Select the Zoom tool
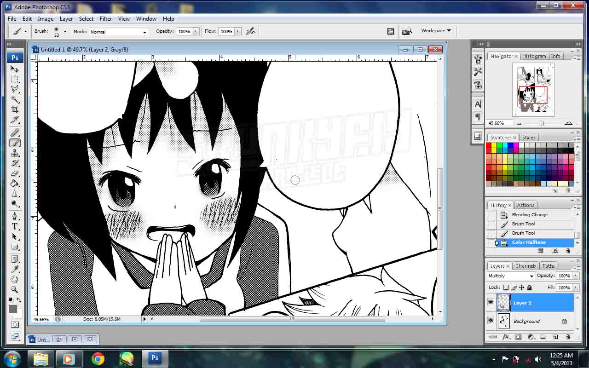This screenshot has width=589, height=368. (x=15, y=289)
